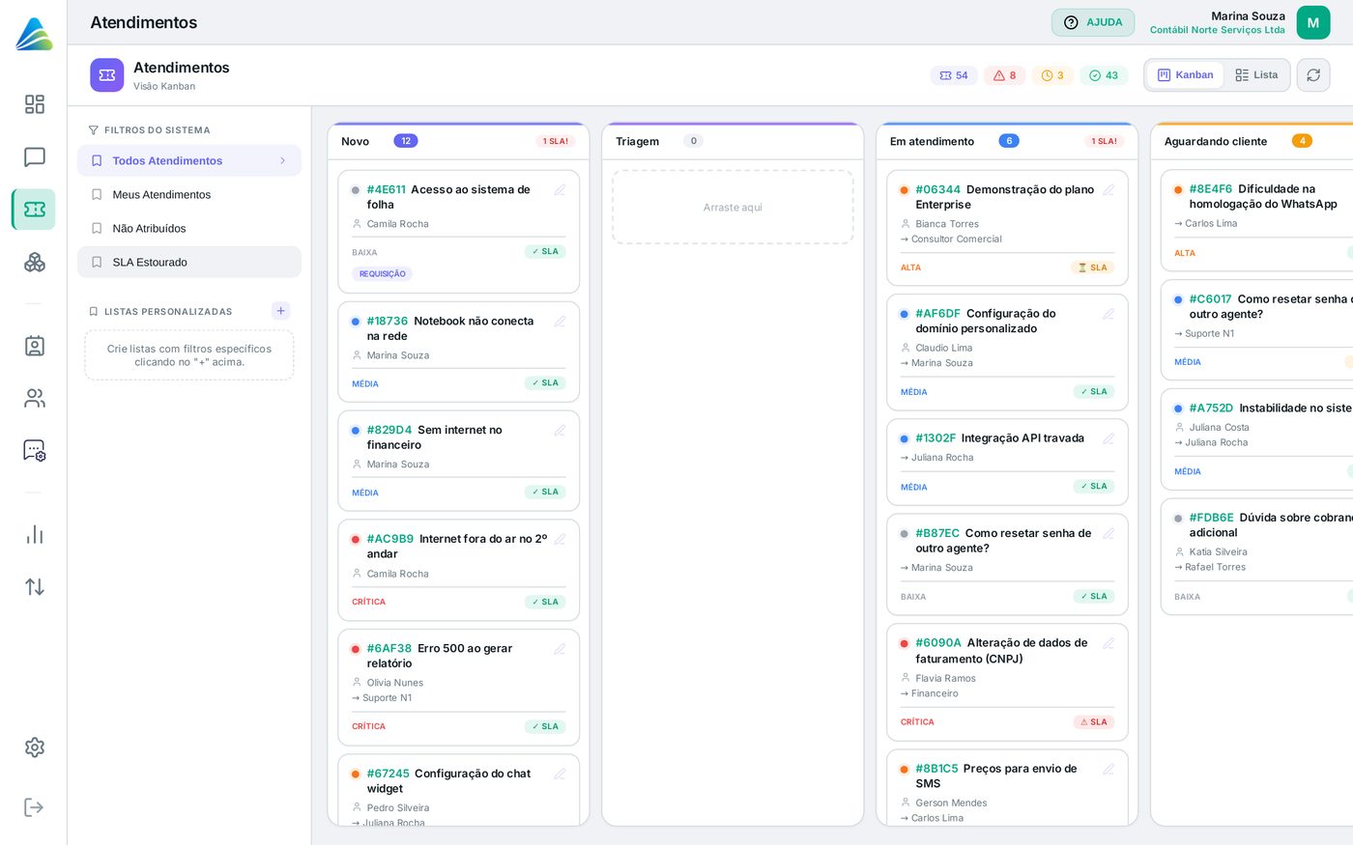This screenshot has height=845, width=1353.
Task: Edit ticket #829D4 with pencil icon
Action: tap(560, 431)
